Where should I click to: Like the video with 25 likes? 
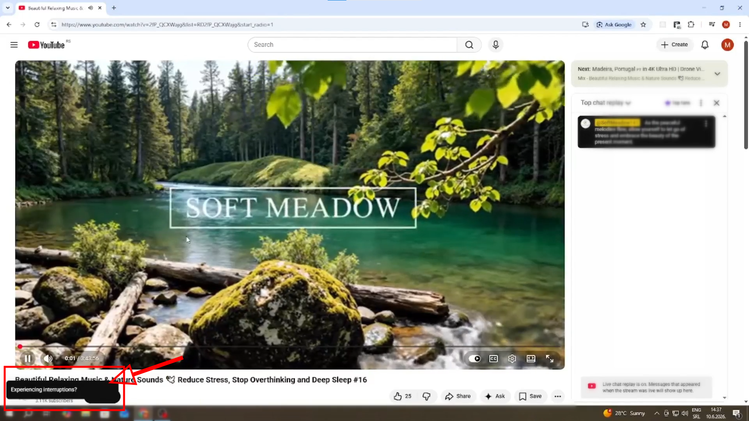[x=403, y=396]
